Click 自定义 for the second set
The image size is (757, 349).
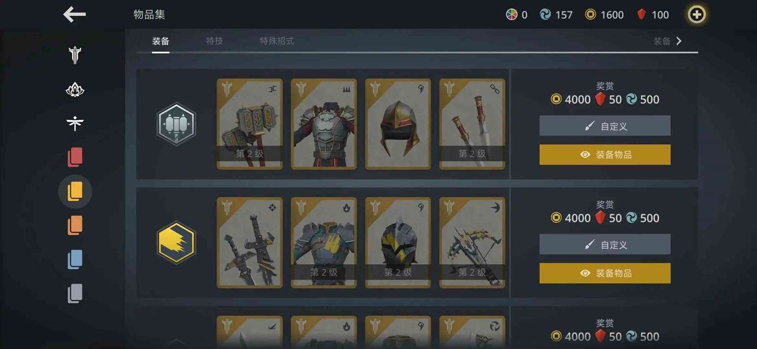coord(605,244)
